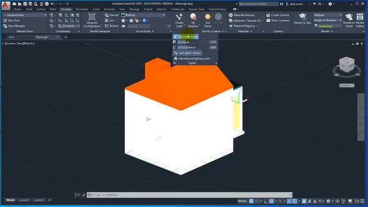Screen dimensions: 368x207
Task: Adjust the Exposure slider
Action: pyautogui.click(x=193, y=42)
